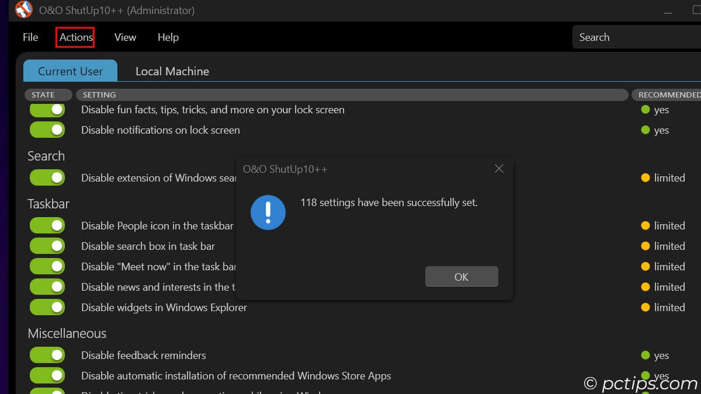Open the File menu
Screen dimensions: 701x394
[x=30, y=37]
